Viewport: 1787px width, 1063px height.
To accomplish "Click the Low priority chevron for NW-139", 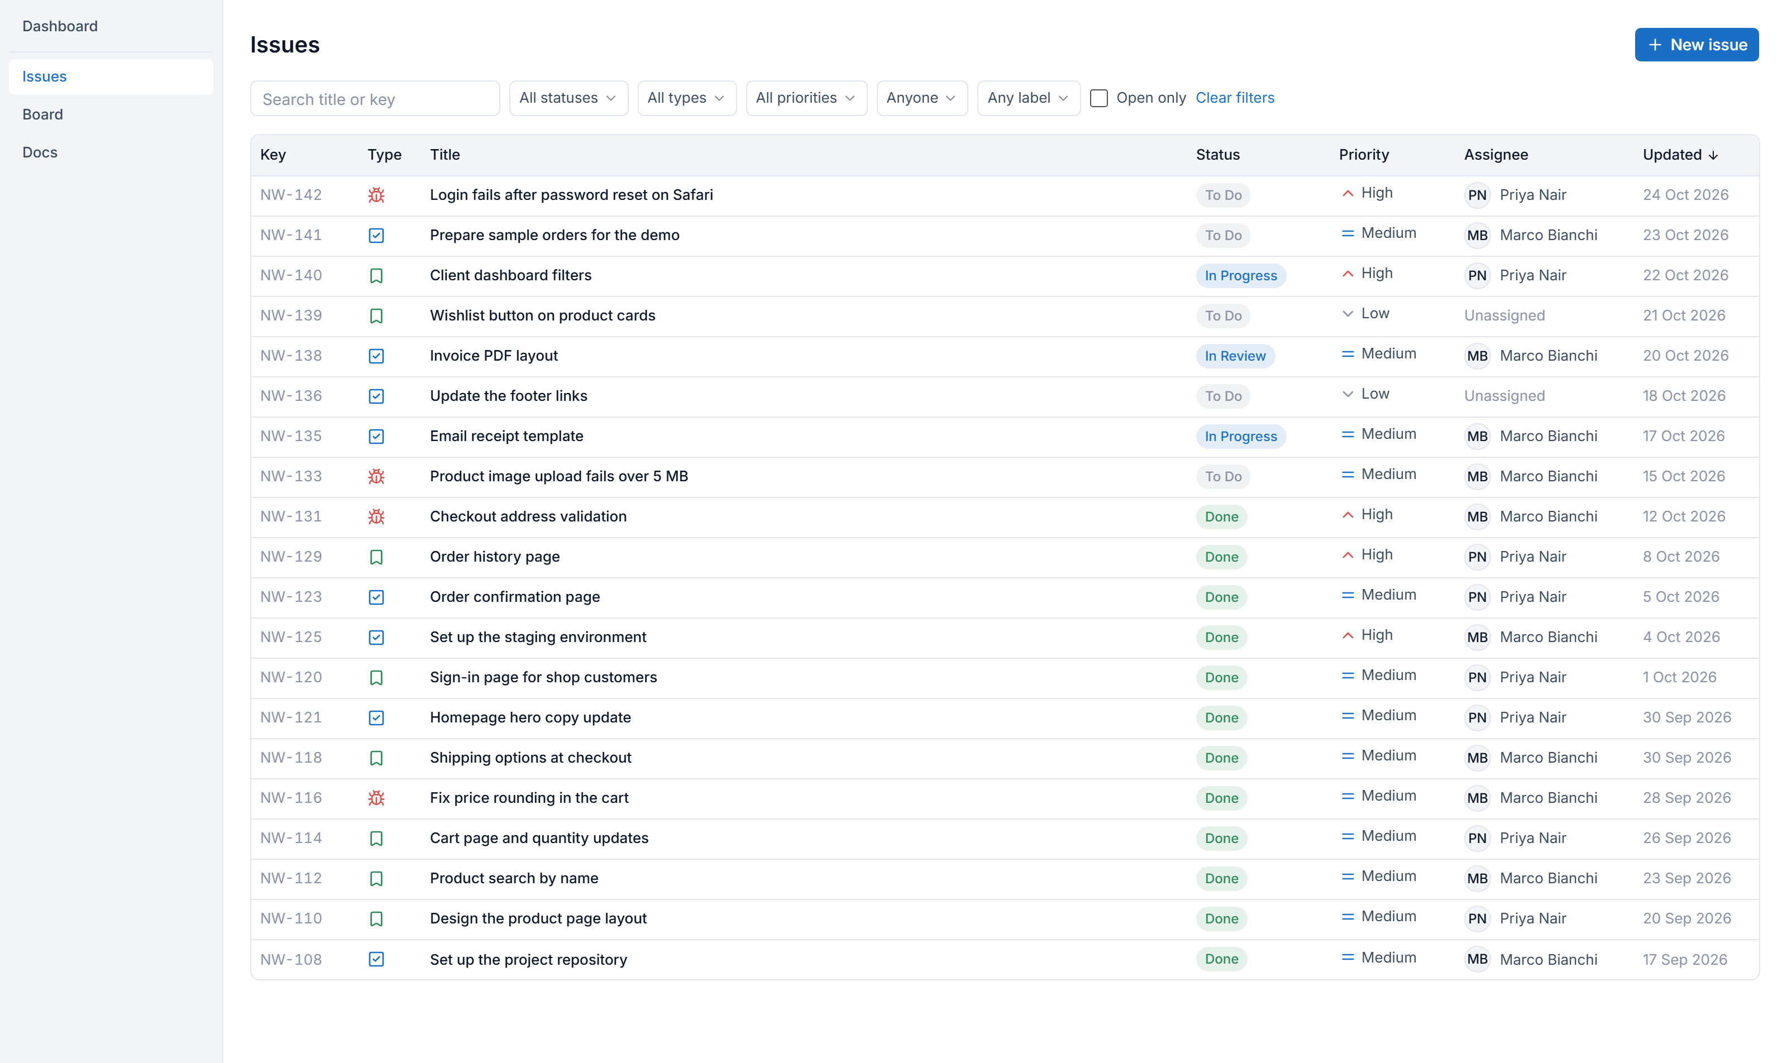I will pos(1348,314).
